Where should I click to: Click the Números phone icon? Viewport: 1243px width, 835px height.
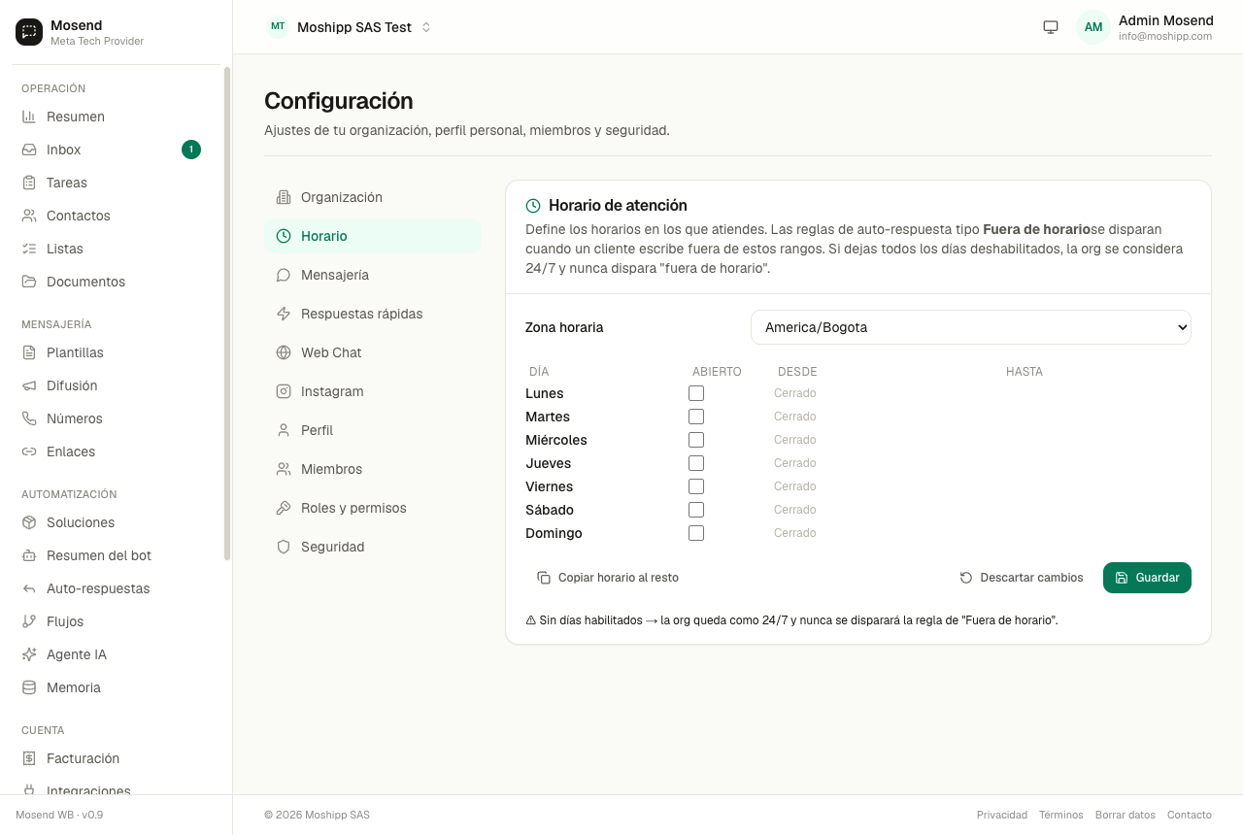tap(29, 418)
